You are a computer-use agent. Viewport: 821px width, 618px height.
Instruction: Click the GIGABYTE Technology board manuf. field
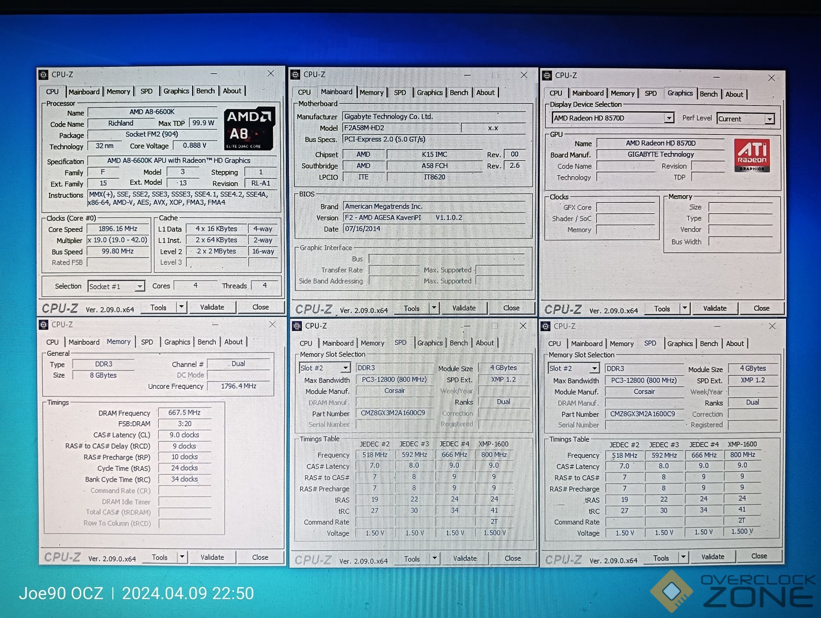661,154
